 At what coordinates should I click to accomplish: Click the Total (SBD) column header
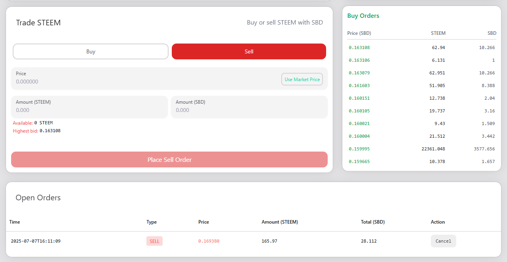pos(373,222)
